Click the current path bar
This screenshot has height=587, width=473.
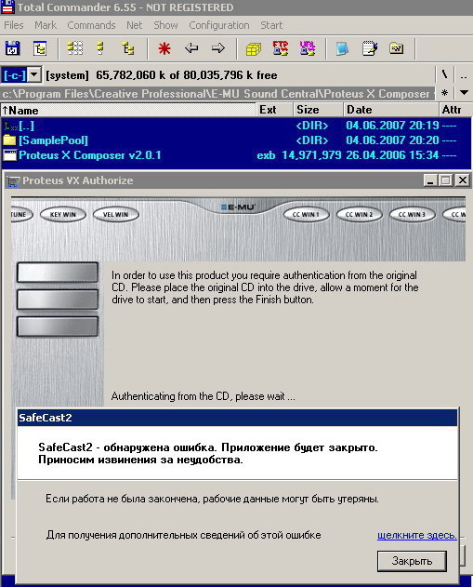pyautogui.click(x=217, y=94)
